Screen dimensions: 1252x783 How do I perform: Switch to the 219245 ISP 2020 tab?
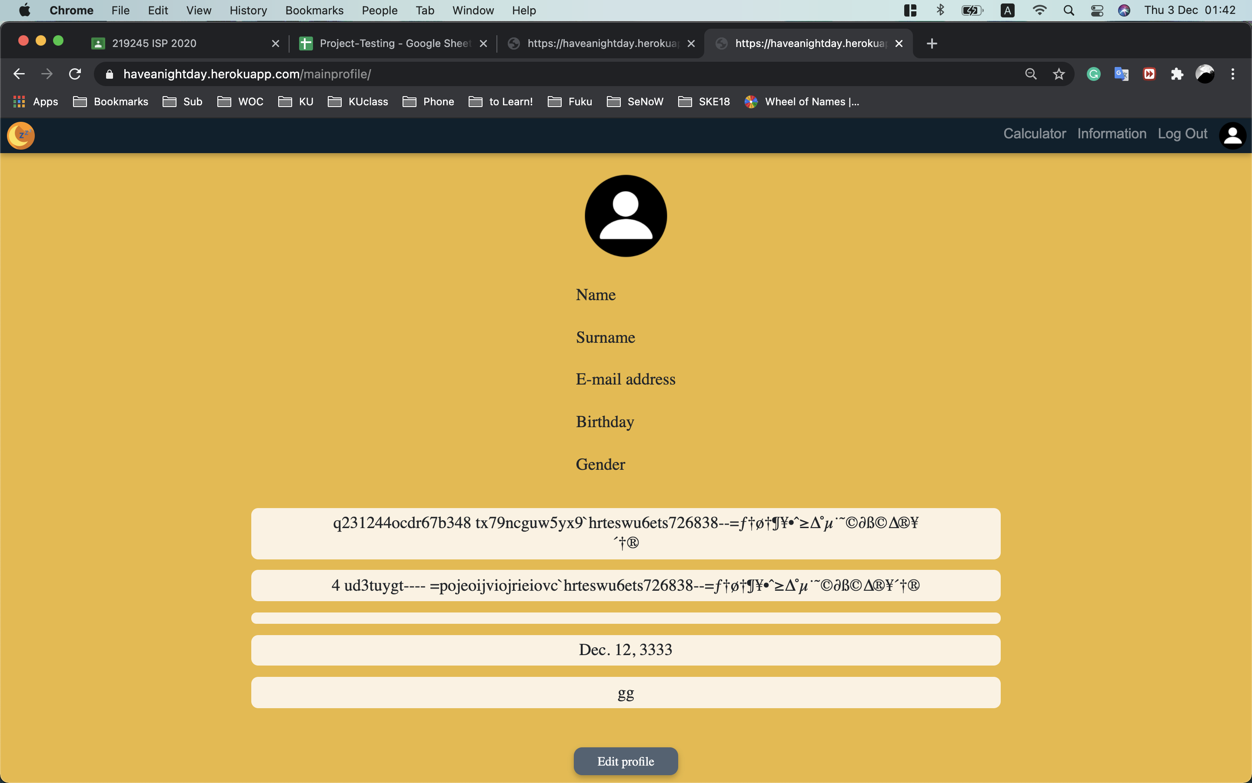[x=155, y=43]
